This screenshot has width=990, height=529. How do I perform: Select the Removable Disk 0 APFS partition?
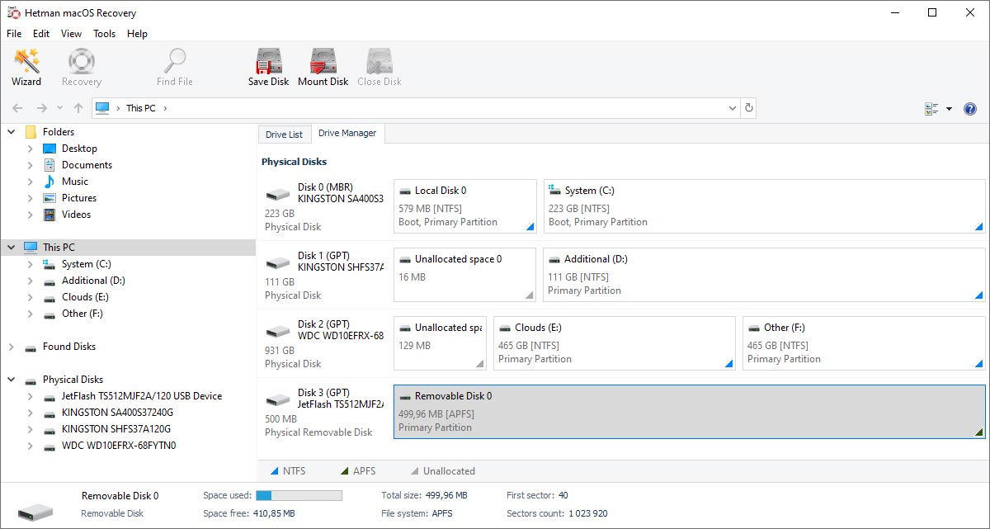click(690, 412)
